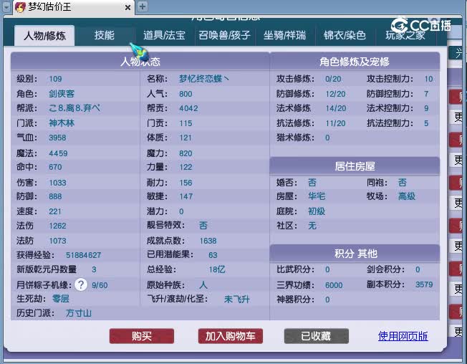Click 副本积分 value 3579

pyautogui.click(x=424, y=284)
